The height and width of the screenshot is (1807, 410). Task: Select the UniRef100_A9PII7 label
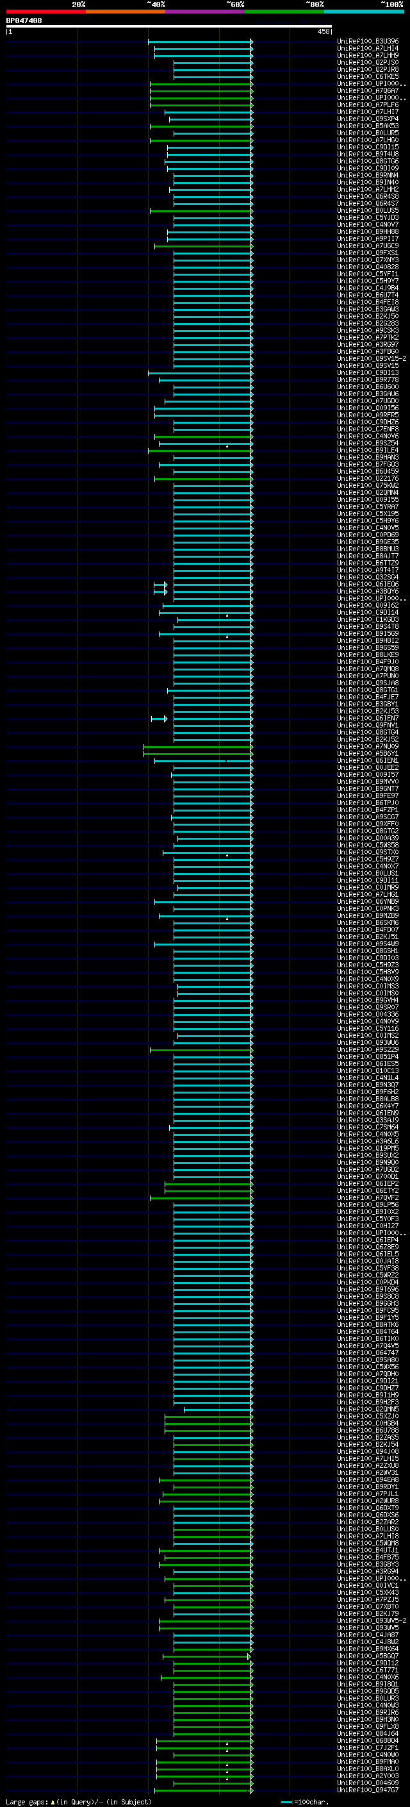click(x=368, y=238)
